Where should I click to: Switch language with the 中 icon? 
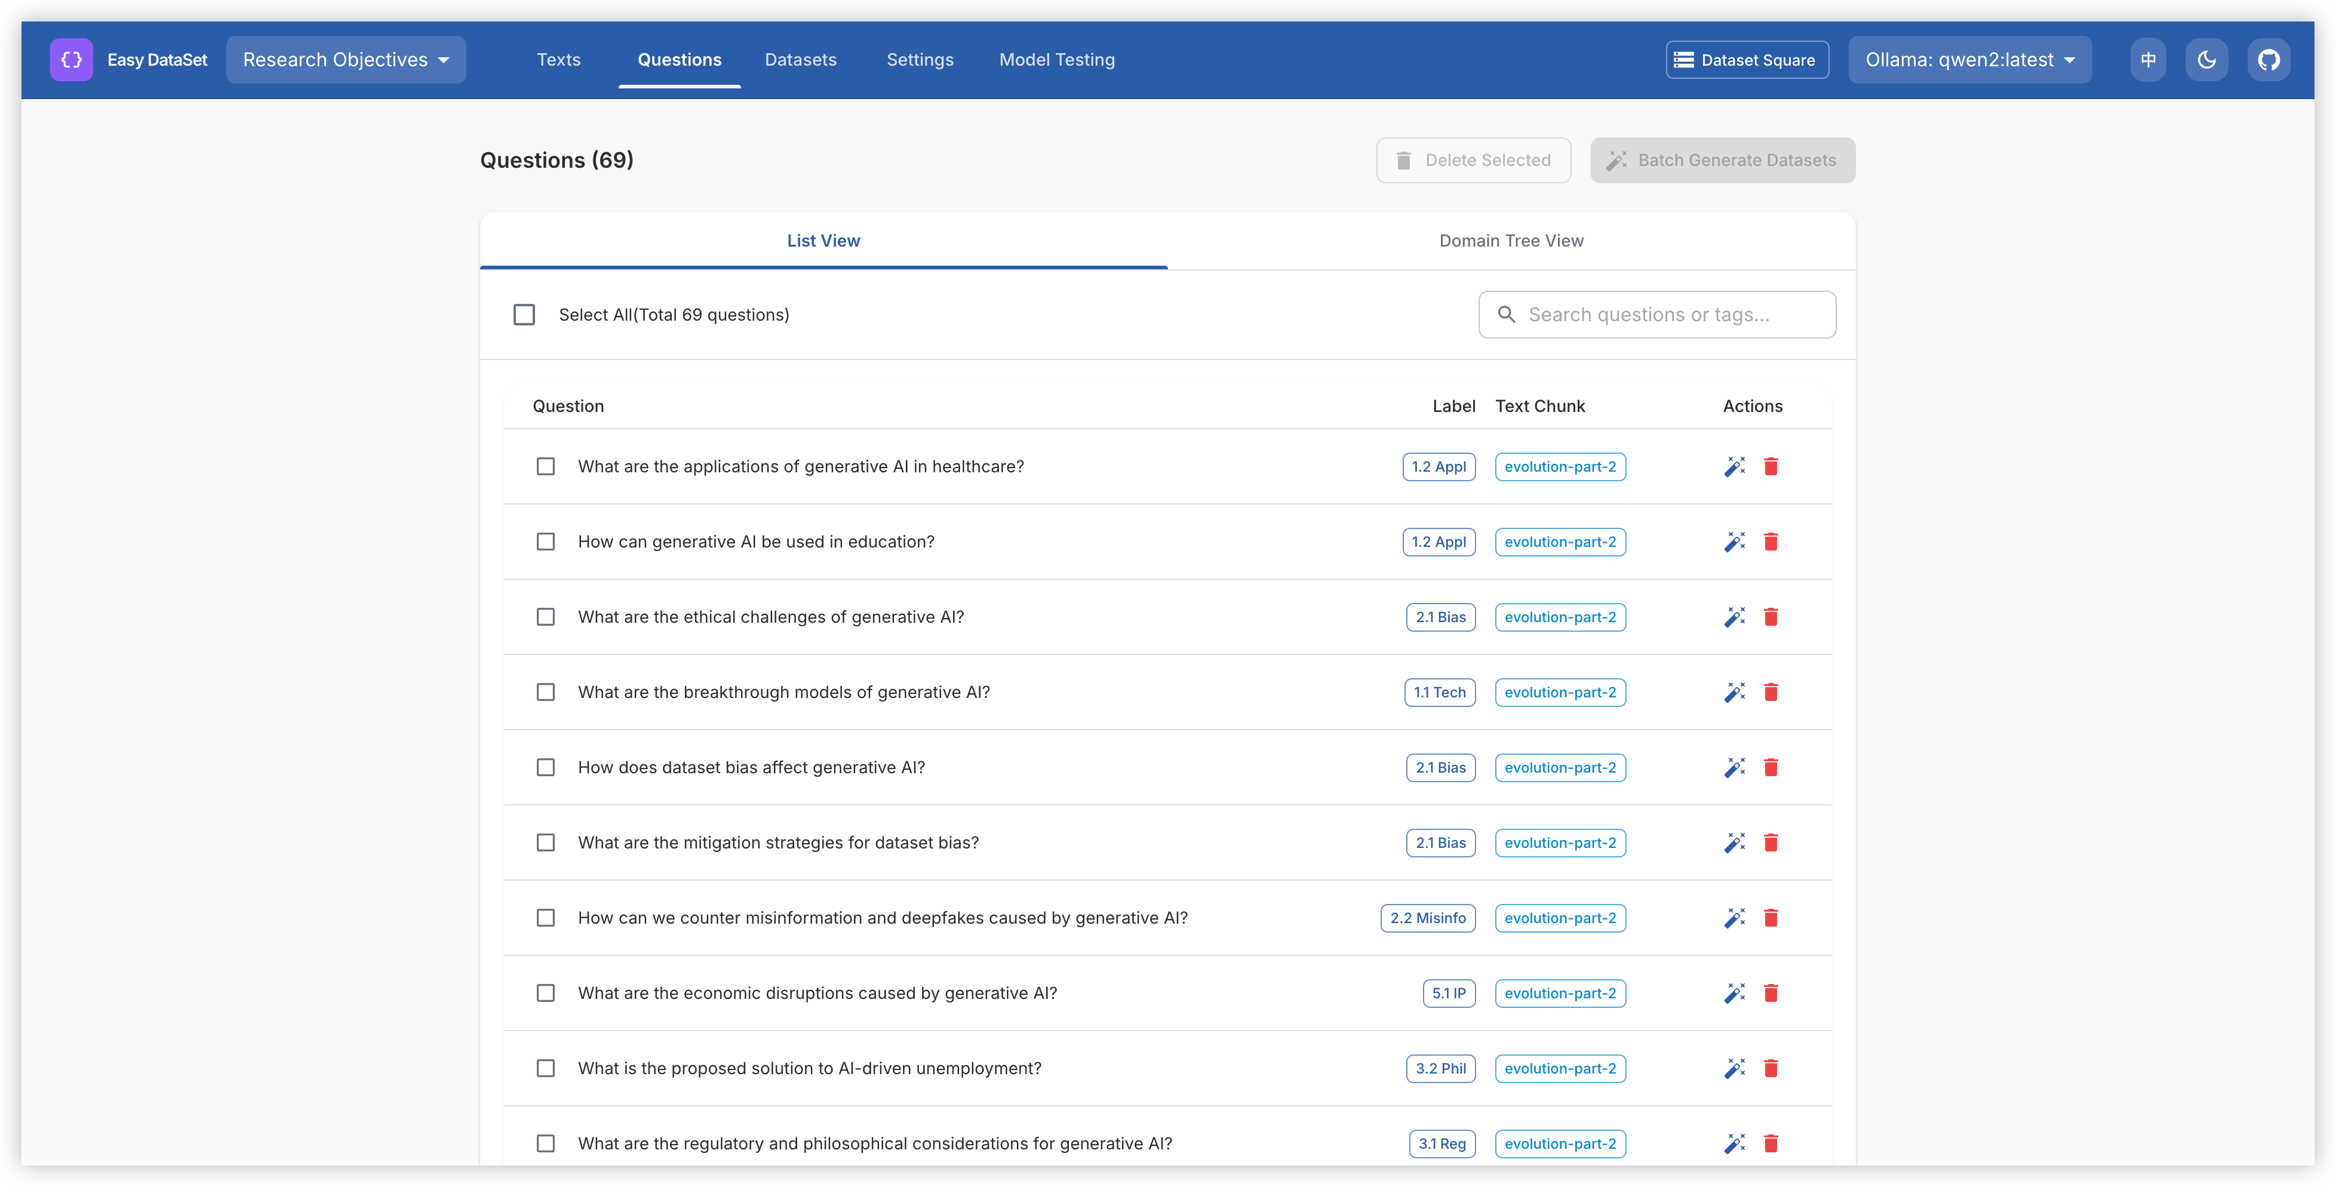[2147, 60]
